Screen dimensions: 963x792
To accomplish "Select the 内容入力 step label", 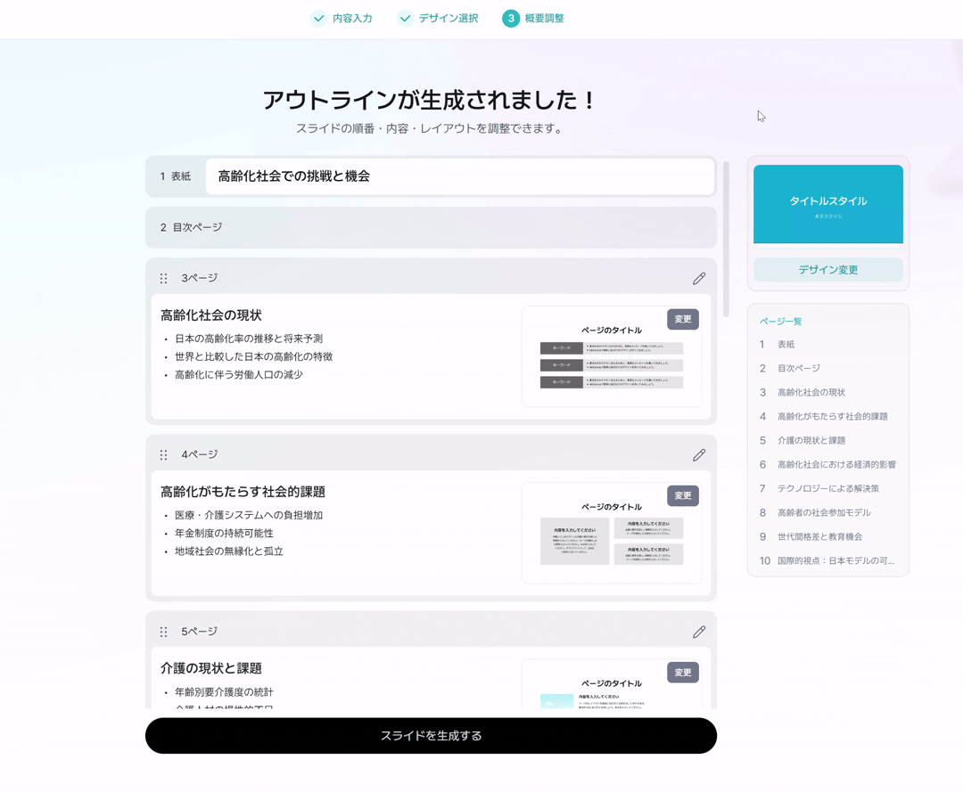I will tap(350, 18).
